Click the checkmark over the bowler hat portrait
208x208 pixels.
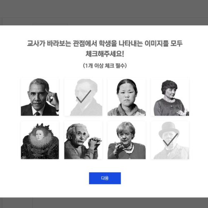click(170, 140)
